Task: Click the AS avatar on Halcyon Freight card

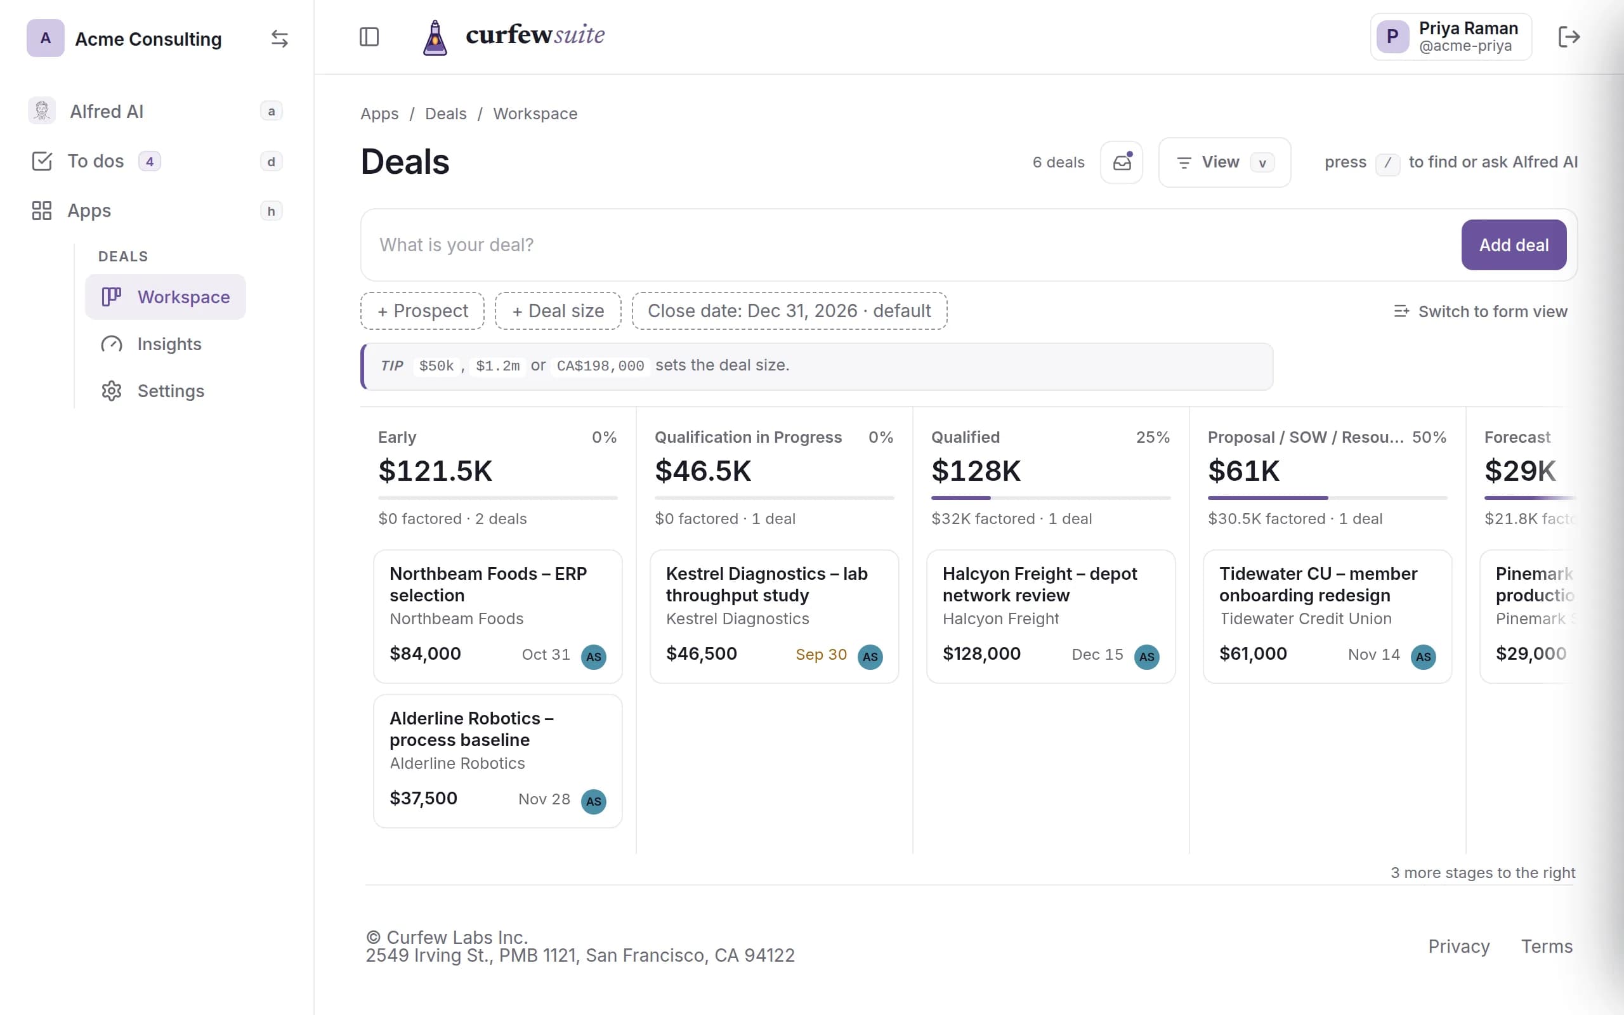Action: pos(1146,657)
